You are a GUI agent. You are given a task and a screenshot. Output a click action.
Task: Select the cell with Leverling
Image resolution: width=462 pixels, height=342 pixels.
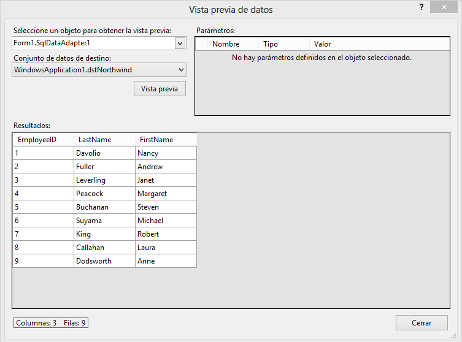tap(104, 180)
